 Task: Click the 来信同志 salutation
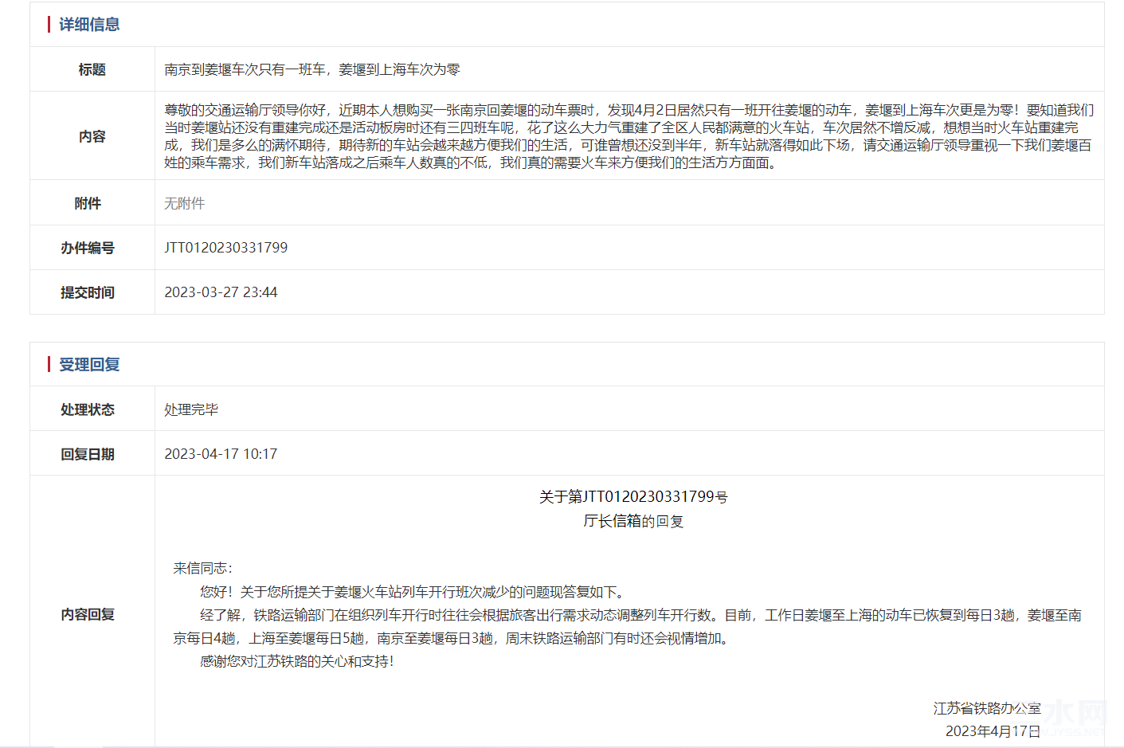click(x=203, y=568)
